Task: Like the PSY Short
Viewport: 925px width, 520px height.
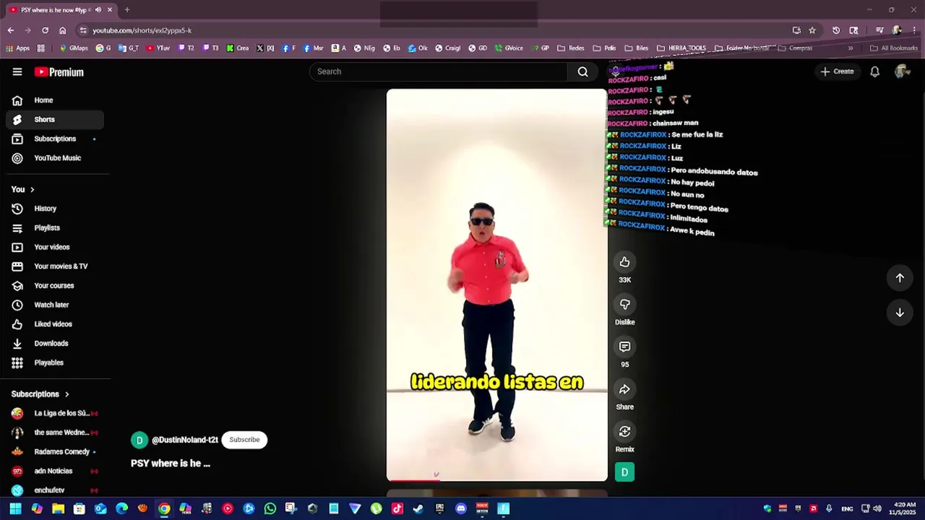Action: [x=625, y=263]
